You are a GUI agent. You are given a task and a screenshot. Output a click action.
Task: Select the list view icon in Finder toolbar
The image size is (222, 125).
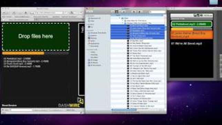pos(117,12)
